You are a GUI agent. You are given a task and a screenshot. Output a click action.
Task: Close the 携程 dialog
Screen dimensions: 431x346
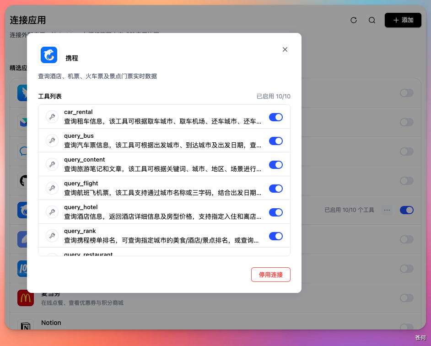click(285, 49)
